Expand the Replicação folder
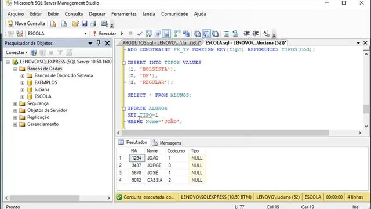The width and height of the screenshot is (371, 209). click(15, 117)
